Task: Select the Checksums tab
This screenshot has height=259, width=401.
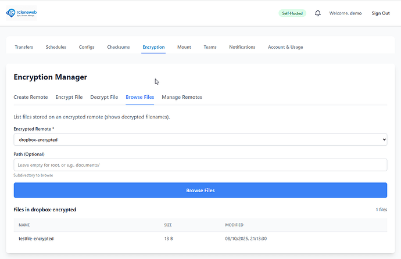Action: (x=119, y=47)
